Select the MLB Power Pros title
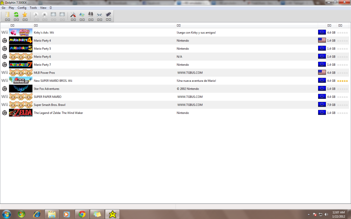Screen dimensions: 351x219 pyautogui.click(x=44, y=73)
